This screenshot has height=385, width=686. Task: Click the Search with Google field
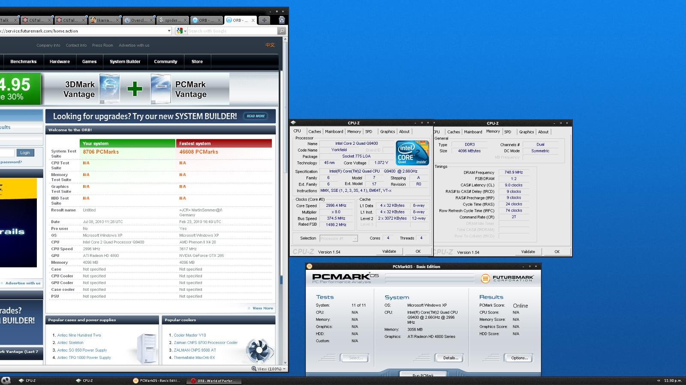[233, 31]
